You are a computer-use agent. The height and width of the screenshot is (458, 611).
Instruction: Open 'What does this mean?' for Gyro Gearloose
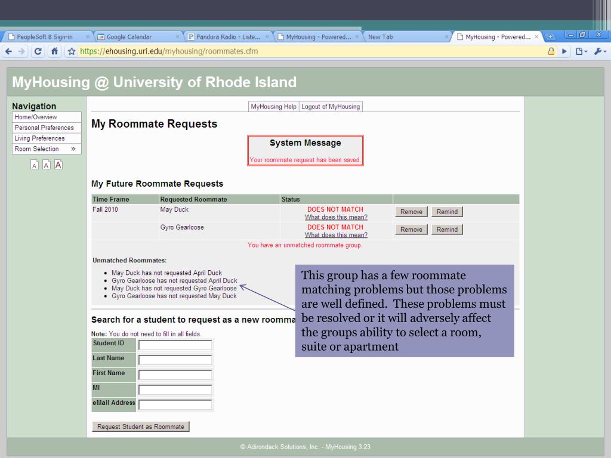pyautogui.click(x=336, y=235)
